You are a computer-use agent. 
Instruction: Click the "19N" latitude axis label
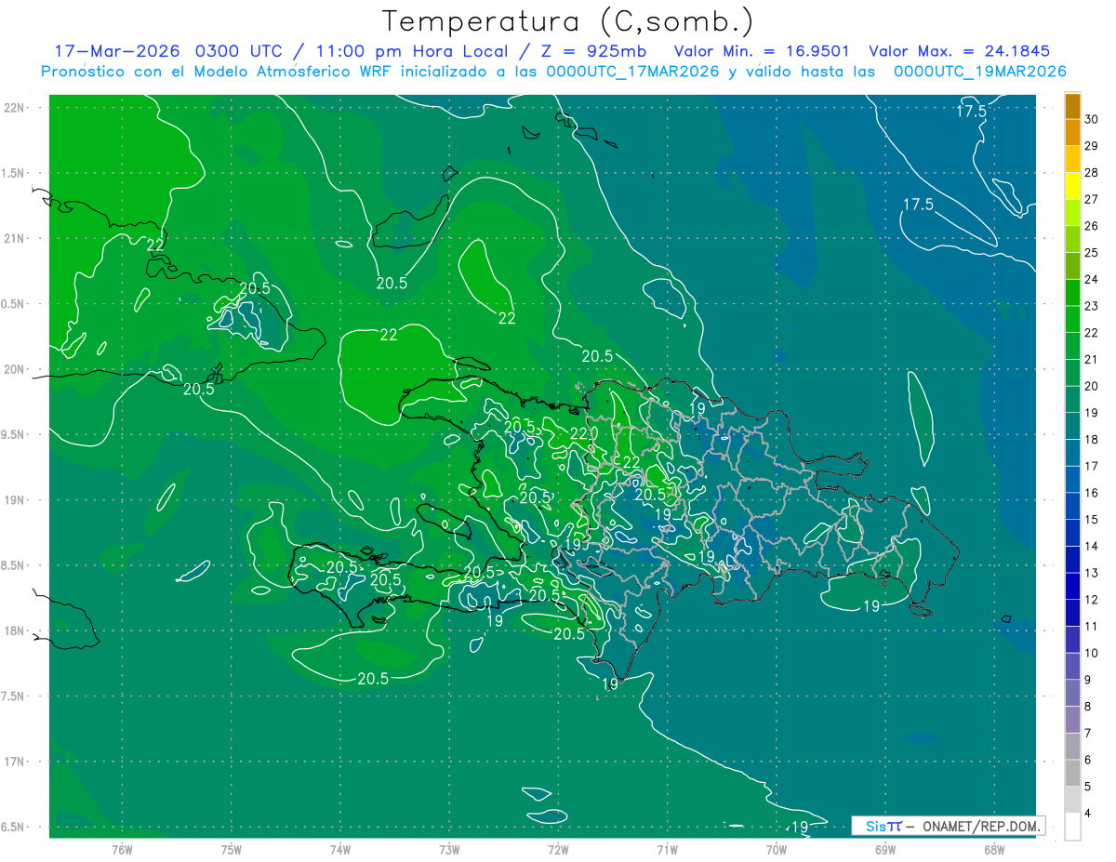14,500
